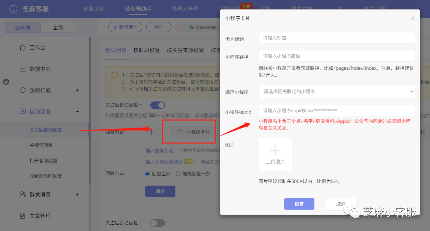Click the 芝麻客服 logo icon
The height and width of the screenshot is (231, 430).
[x=13, y=9]
